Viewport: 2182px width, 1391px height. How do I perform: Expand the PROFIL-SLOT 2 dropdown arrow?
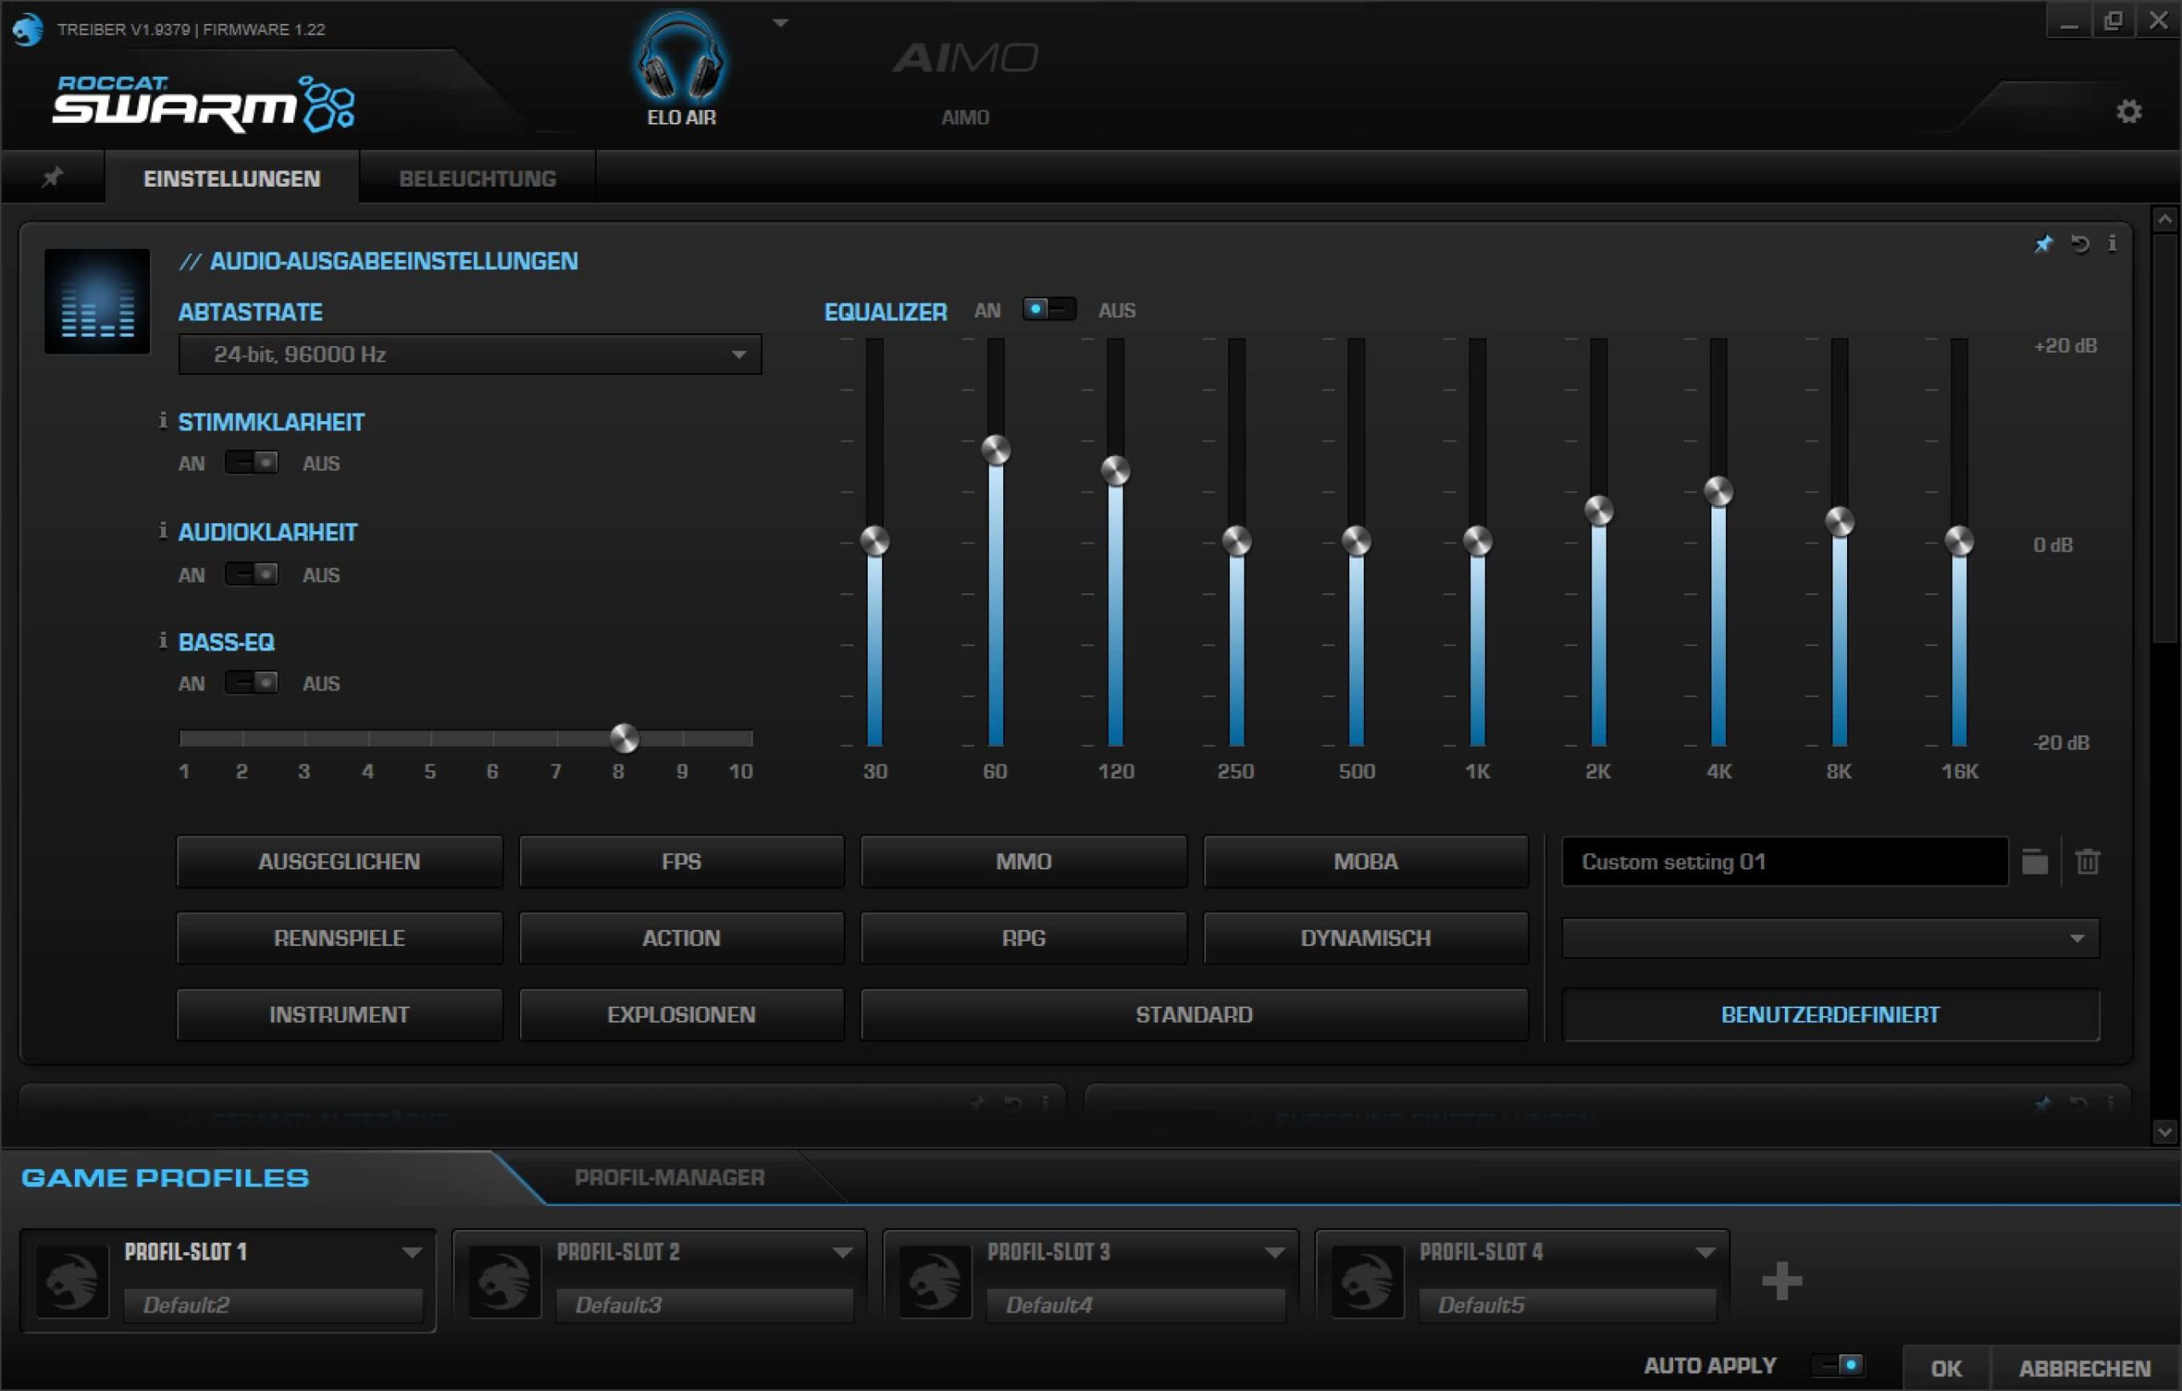tap(842, 1252)
